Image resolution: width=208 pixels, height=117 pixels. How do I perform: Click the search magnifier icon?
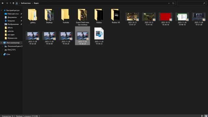click(x=204, y=3)
